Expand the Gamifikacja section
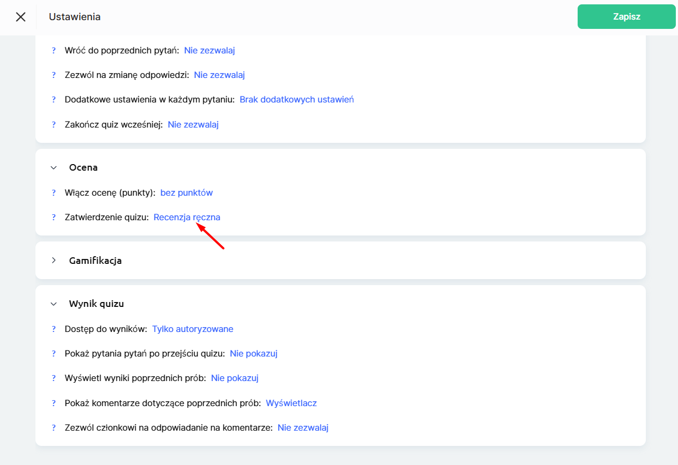This screenshot has height=465, width=678. [x=53, y=261]
